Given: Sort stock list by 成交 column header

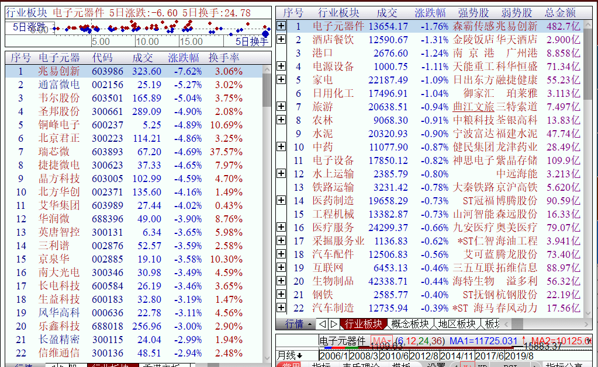Looking at the screenshot, I should [x=142, y=58].
